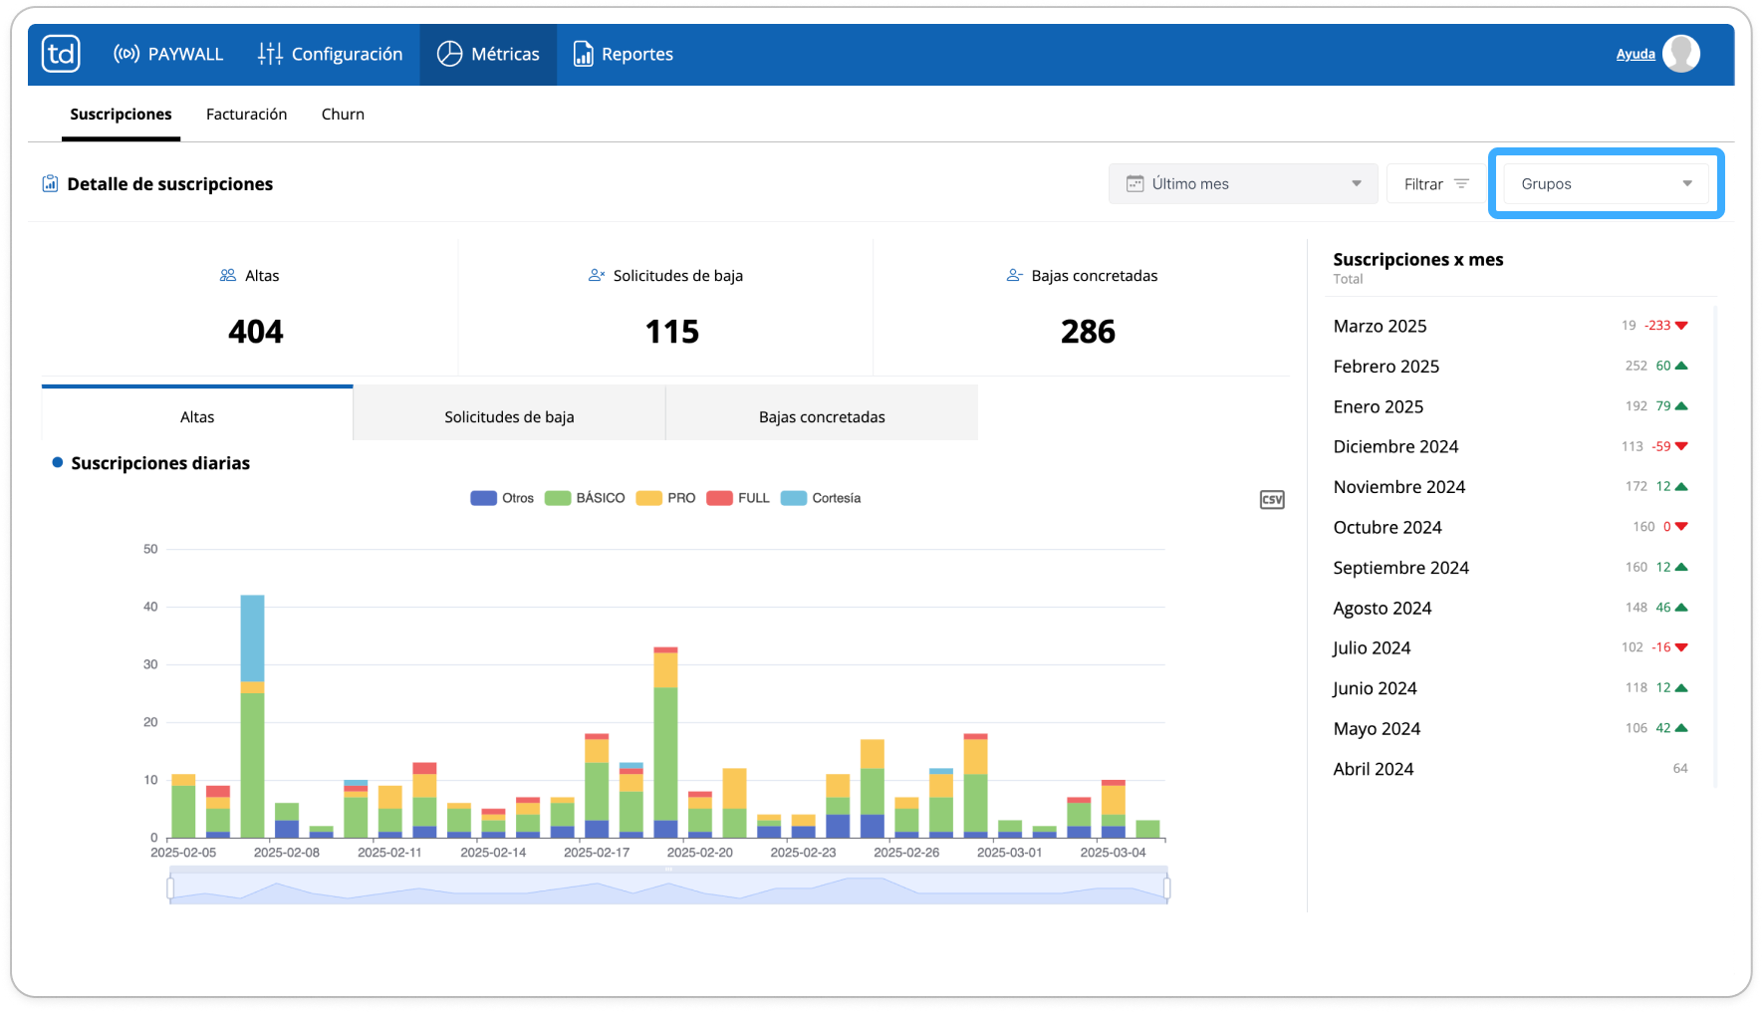Switch to the Churn tab
1763x1012 pixels.
[x=343, y=115]
